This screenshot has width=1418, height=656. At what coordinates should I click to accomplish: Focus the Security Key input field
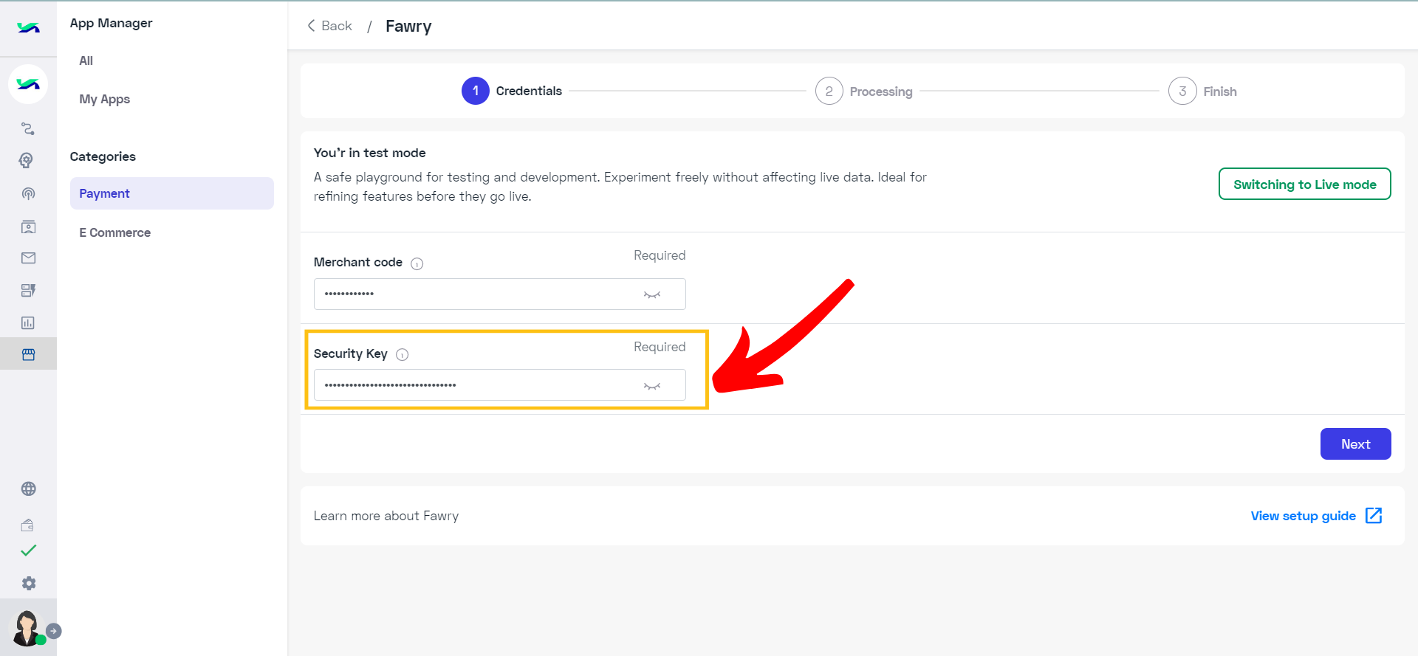click(499, 385)
